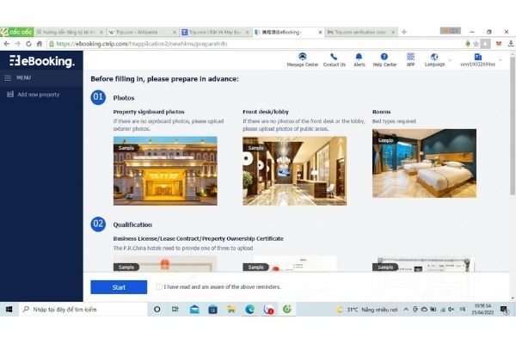Click the Contact Us phone icon
Viewport: 516px width, 344px height.
pos(334,57)
